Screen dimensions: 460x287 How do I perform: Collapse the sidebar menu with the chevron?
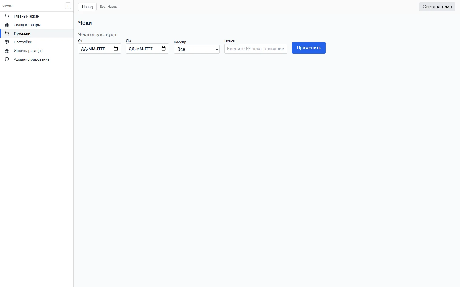click(68, 6)
